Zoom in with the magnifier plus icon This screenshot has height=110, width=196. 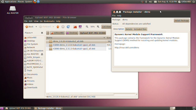pyautogui.click(x=98, y=27)
